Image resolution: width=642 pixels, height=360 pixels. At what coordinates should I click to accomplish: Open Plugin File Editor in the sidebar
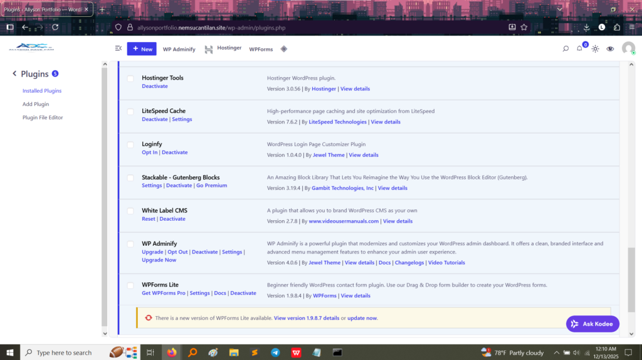point(43,117)
